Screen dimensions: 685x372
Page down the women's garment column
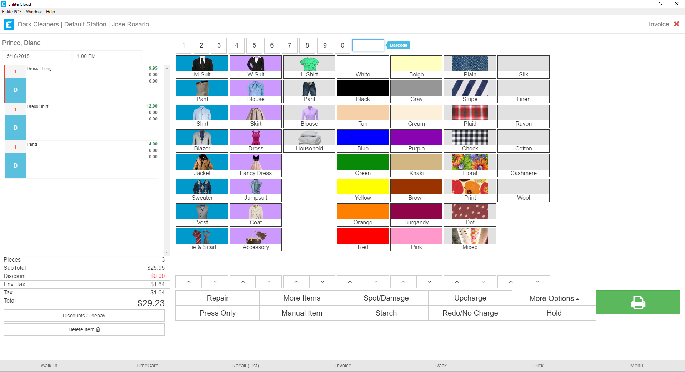(x=269, y=282)
